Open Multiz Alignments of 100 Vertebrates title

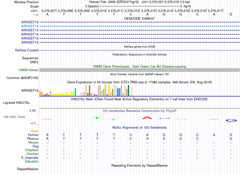tap(139, 127)
